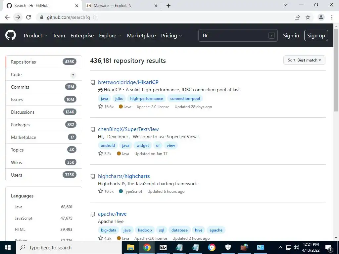Image resolution: width=339 pixels, height=254 pixels.
Task: Open the notification center icon
Action: click(328, 247)
